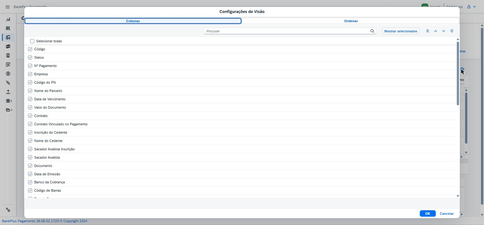The width and height of the screenshot is (484, 225).
Task: Select the Contrato Vinculado no Pagamento text
Action: [x=61, y=124]
